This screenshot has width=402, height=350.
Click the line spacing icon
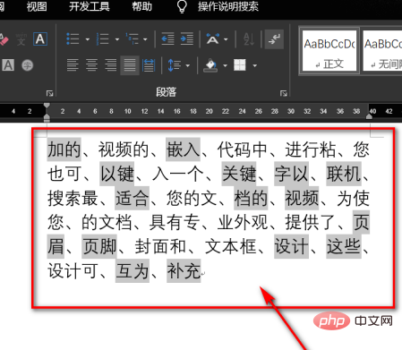[175, 65]
